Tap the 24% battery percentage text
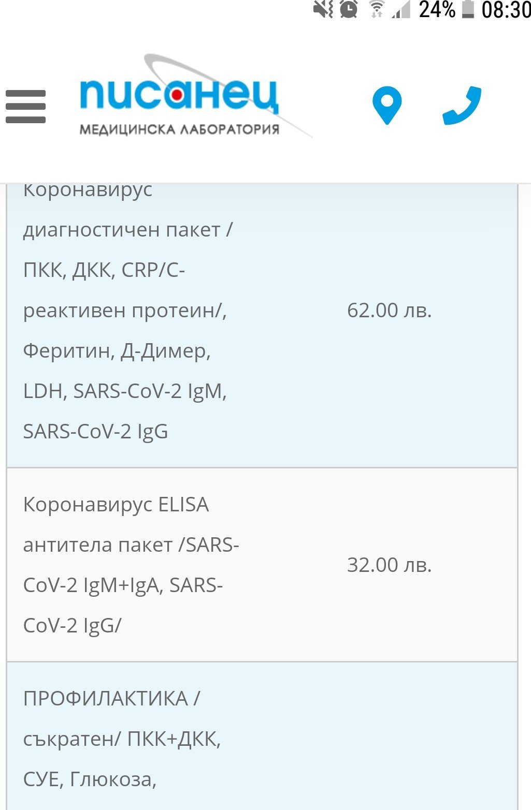This screenshot has height=810, width=531. (x=437, y=9)
